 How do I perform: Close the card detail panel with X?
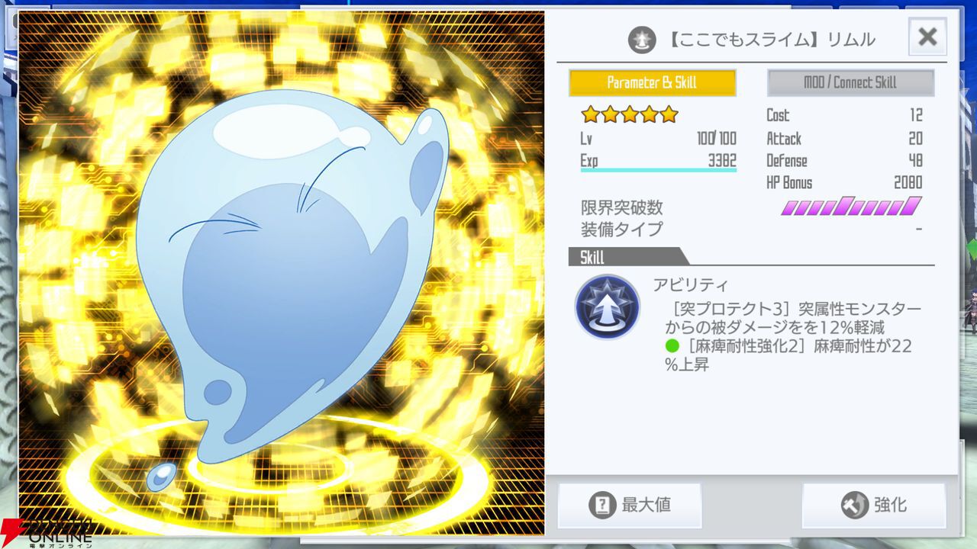[927, 37]
